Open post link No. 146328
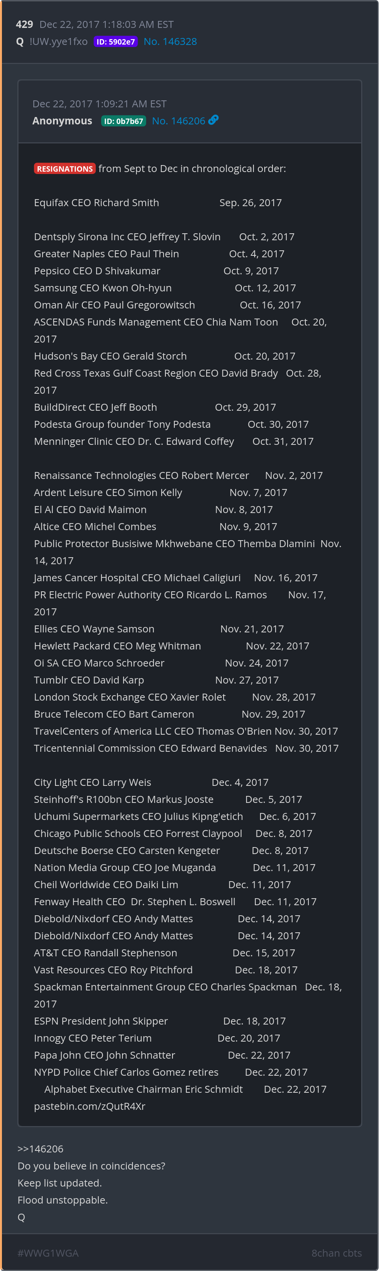Image resolution: width=379 pixels, height=1271 pixels. click(x=170, y=41)
